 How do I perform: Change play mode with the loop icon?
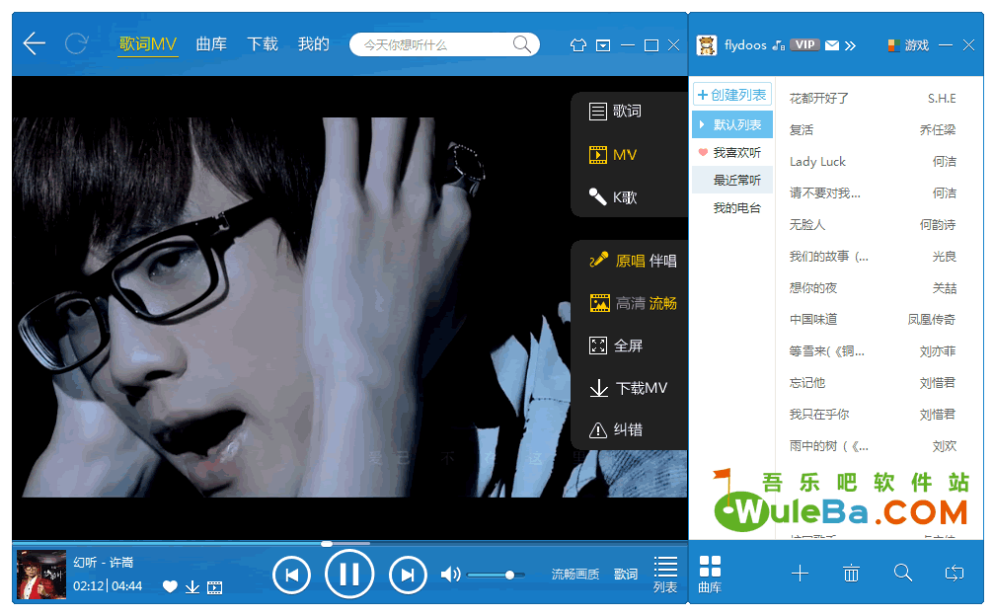[955, 574]
